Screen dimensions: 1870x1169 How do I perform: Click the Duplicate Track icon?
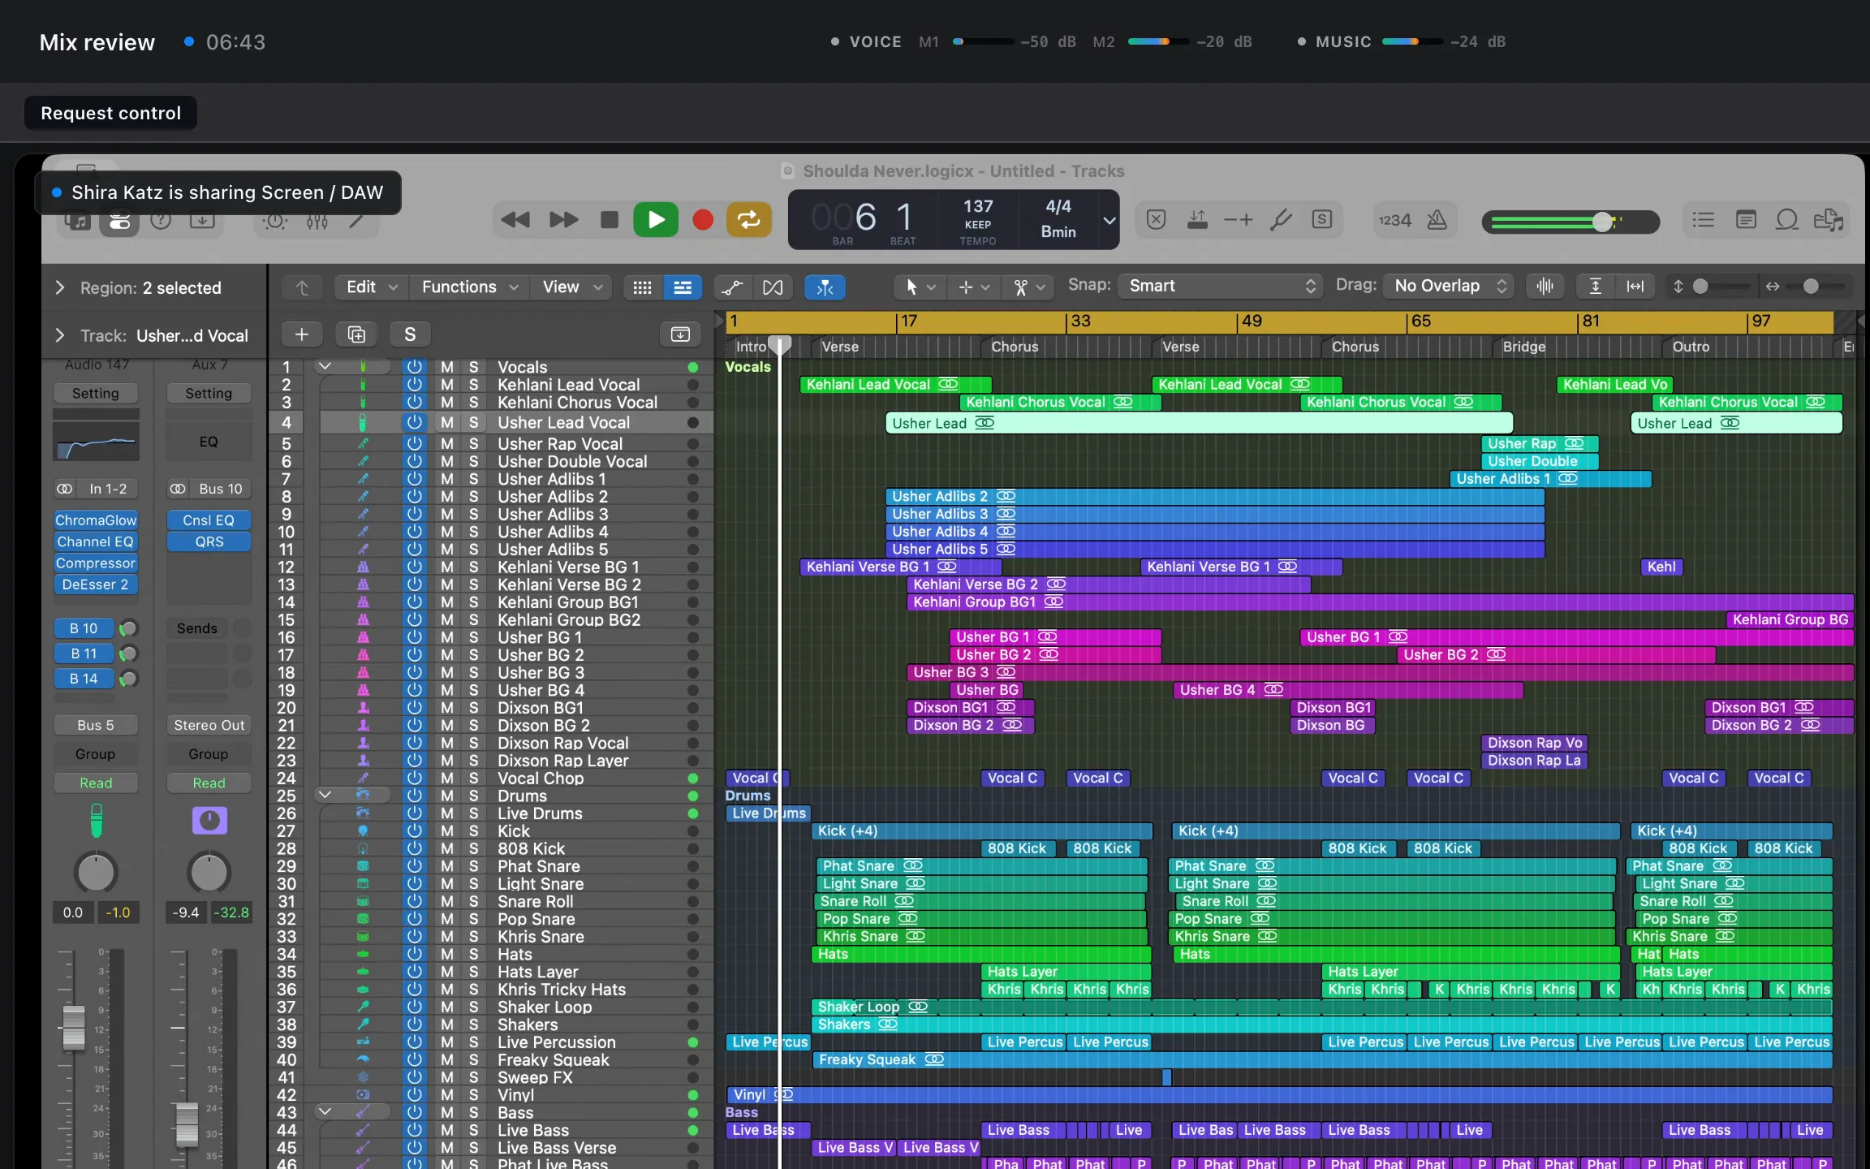356,334
